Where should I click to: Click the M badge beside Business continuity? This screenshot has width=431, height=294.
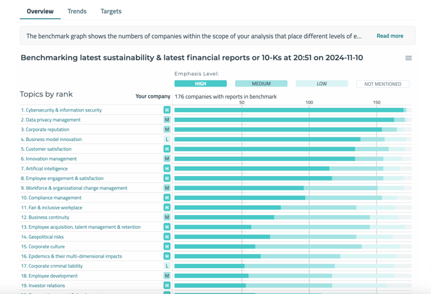167,218
